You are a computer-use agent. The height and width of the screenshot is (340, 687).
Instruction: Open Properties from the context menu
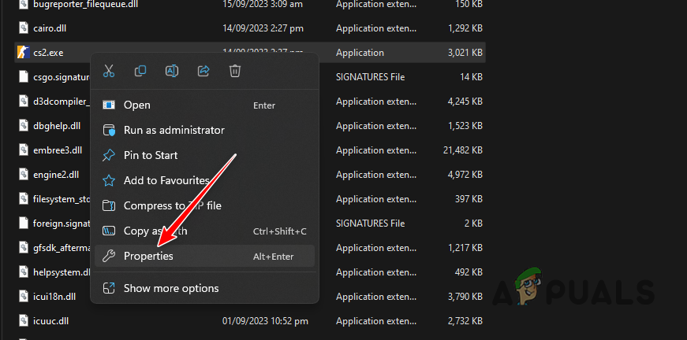pos(204,256)
